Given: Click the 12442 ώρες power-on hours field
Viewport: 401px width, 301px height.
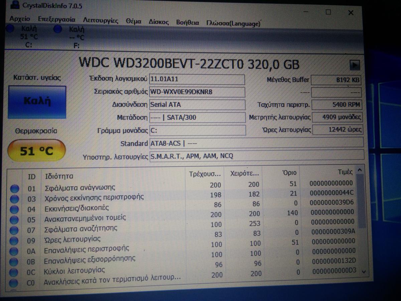Looking at the screenshot, I should (337, 130).
